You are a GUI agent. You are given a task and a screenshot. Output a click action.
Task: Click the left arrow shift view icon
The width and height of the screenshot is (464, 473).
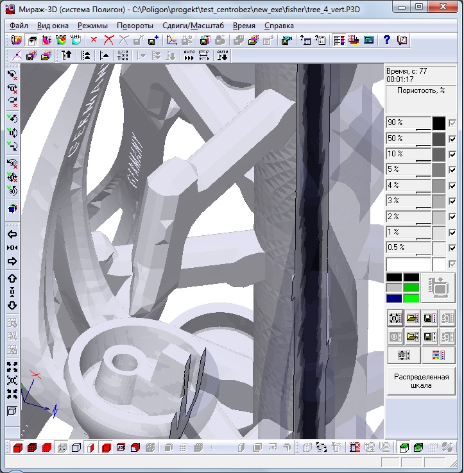coord(12,234)
